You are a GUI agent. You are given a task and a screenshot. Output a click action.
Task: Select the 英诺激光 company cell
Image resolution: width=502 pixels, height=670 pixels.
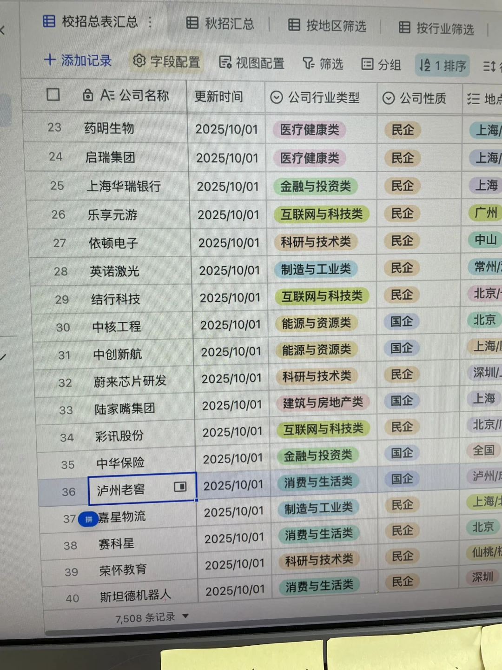pyautogui.click(x=114, y=271)
